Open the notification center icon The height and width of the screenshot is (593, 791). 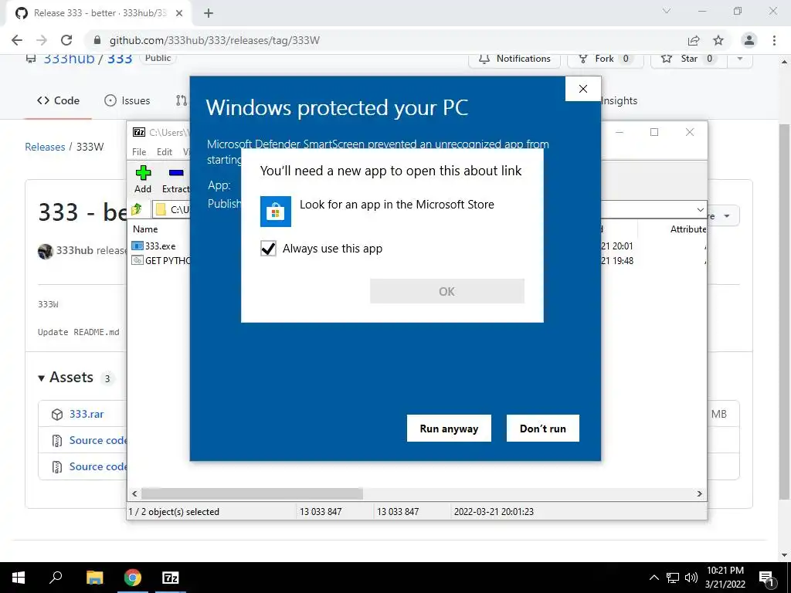[x=766, y=579]
